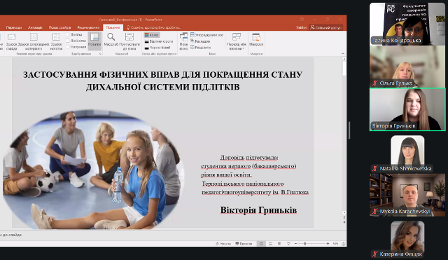Click muted mic icon next to Nataliia Shtokovetska
The image size is (448, 260).
click(x=375, y=168)
